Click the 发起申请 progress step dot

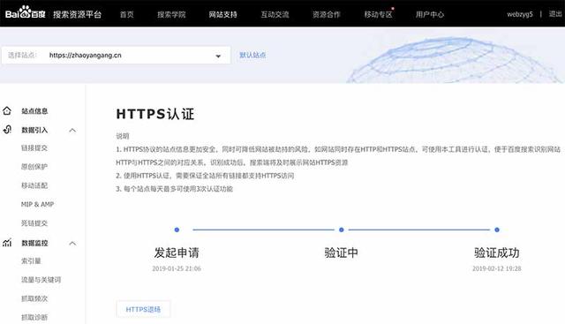[x=177, y=230]
